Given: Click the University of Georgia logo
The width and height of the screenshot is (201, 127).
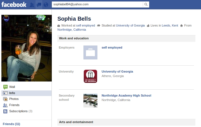Looking at the screenshot, I should pos(90,76).
